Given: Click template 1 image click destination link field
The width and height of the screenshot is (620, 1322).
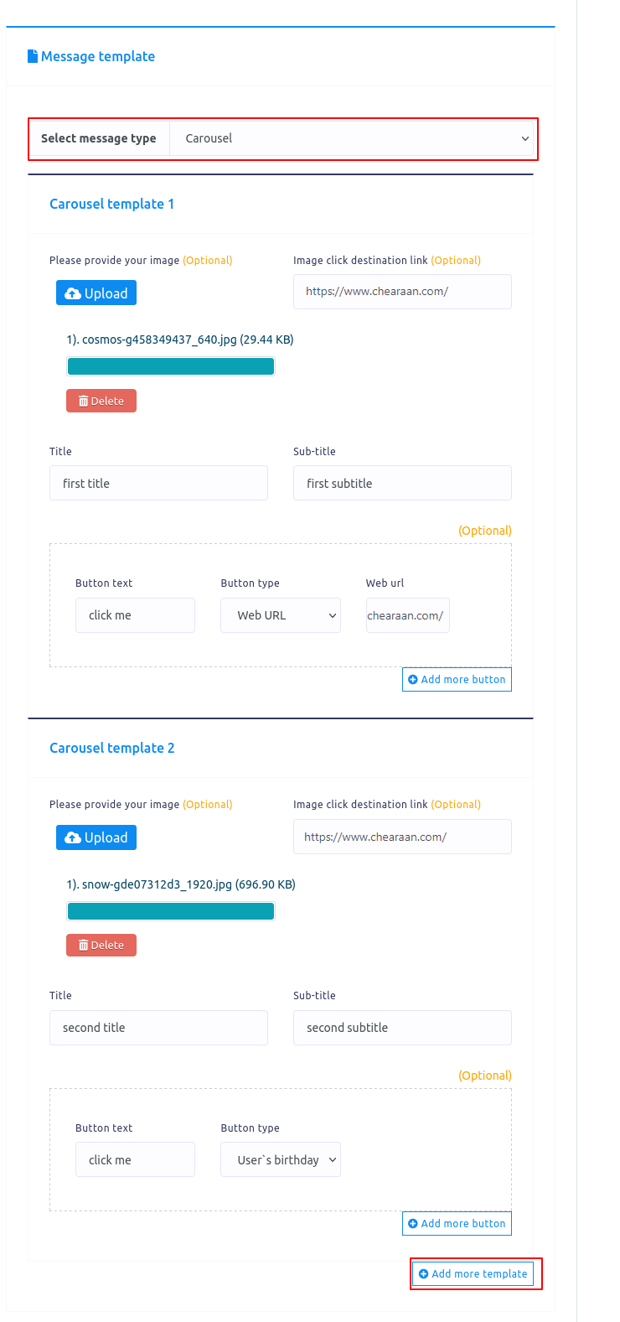Looking at the screenshot, I should 402,292.
